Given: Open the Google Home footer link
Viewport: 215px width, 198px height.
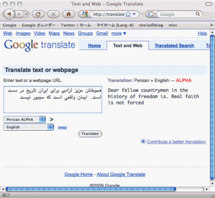Looking at the screenshot, I should [x=78, y=175].
